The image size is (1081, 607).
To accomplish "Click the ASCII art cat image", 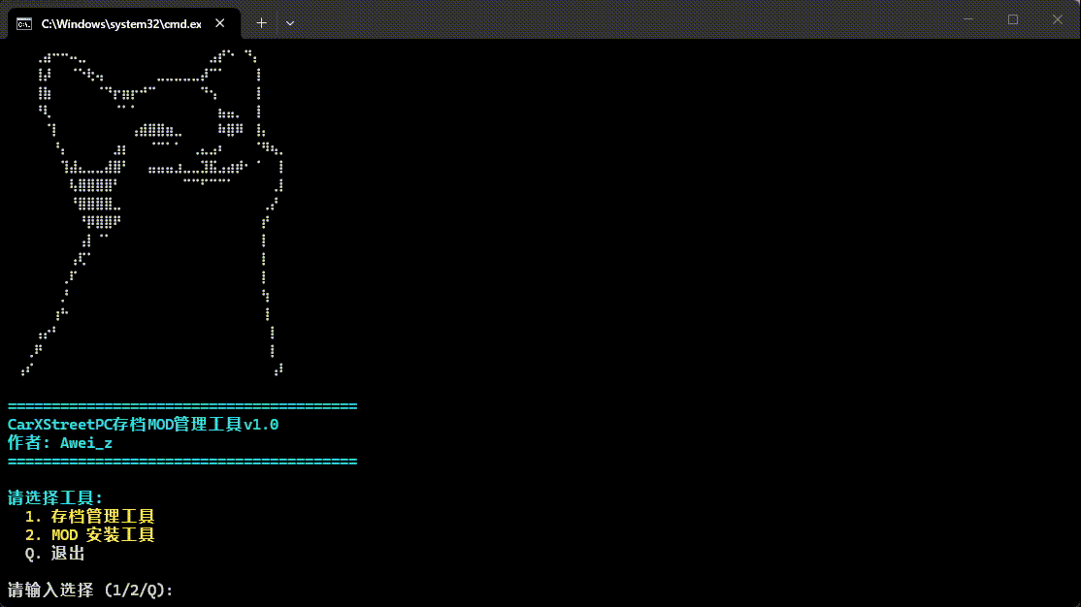I will 153,213.
